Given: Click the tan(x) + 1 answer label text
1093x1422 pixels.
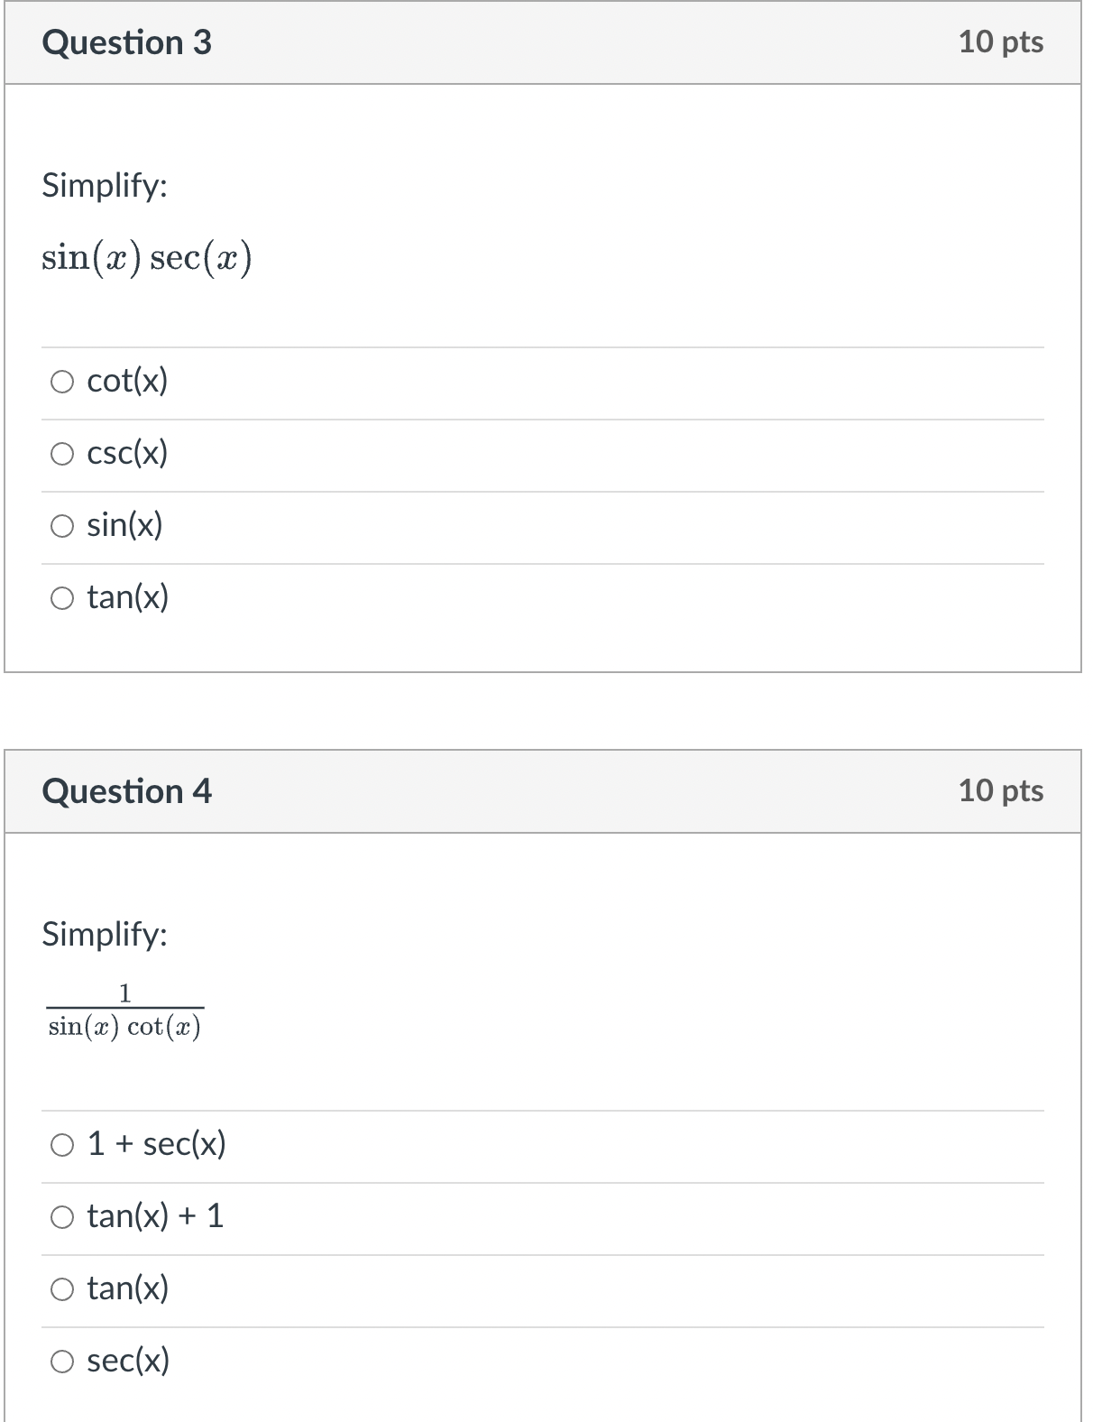Looking at the screenshot, I should (x=155, y=1216).
